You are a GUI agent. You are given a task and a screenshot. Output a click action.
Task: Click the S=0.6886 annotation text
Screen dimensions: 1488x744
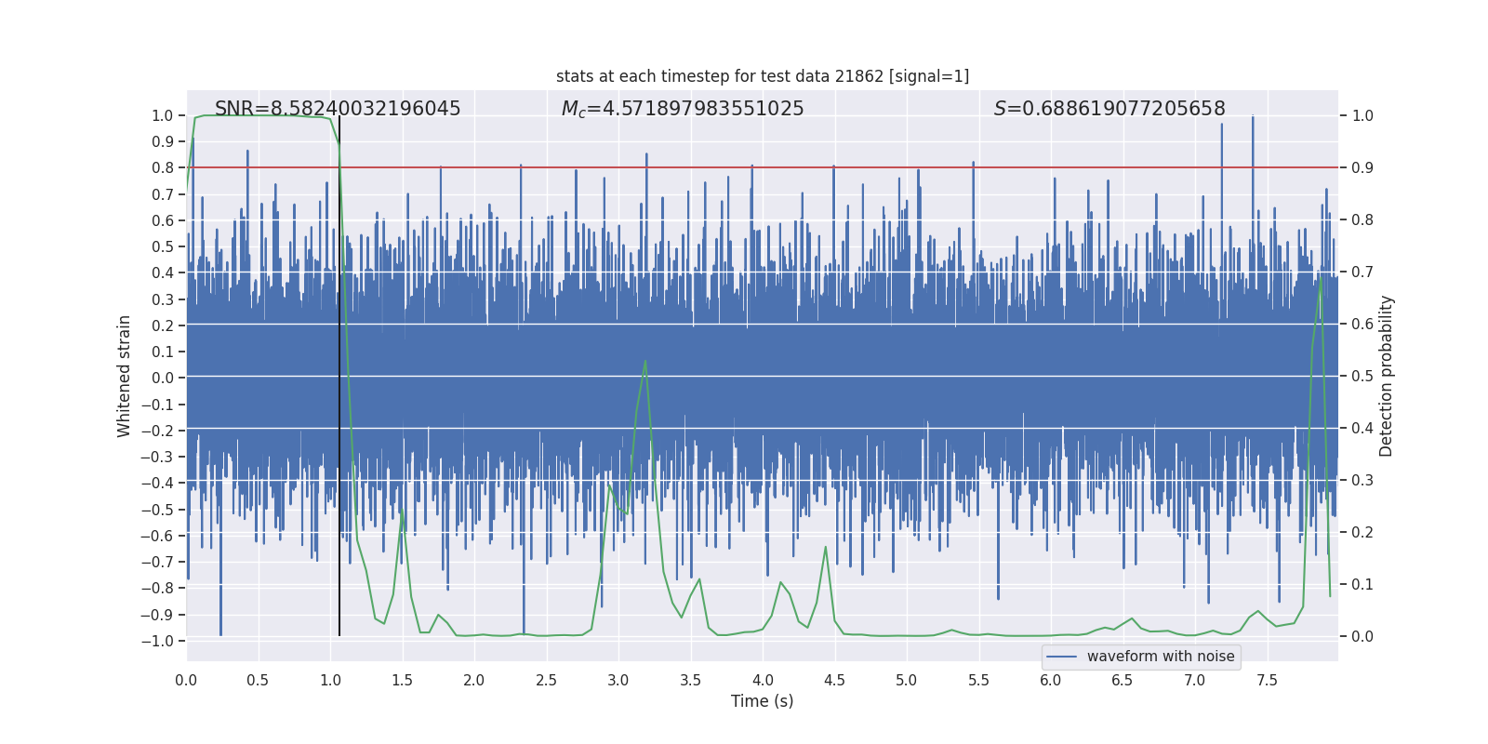pyautogui.click(x=1109, y=109)
